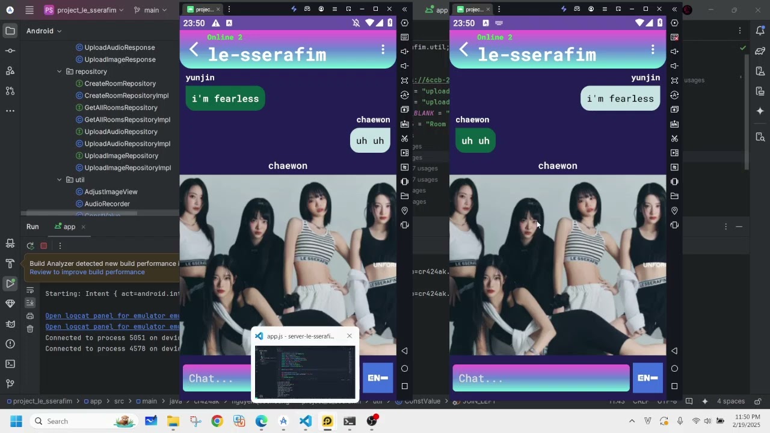Open gamepad icon in left emulator title bar

pos(307,9)
